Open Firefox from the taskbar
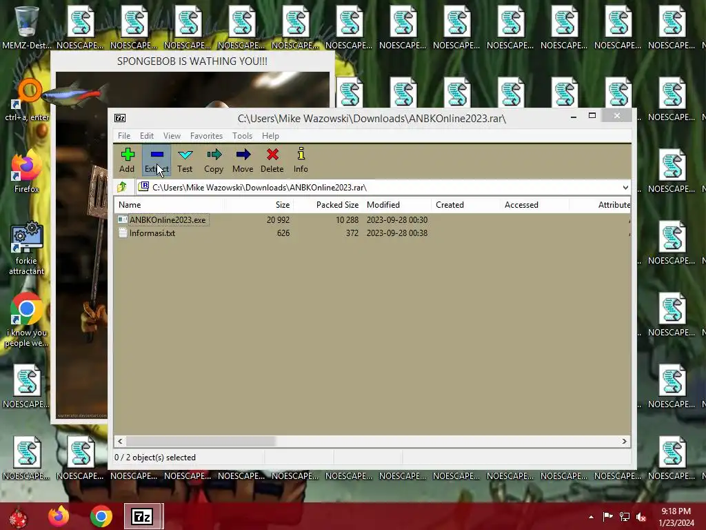 59,516
